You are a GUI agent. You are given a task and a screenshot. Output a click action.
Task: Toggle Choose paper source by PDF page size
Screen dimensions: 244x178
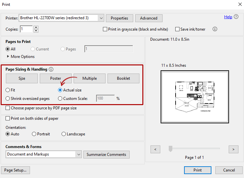pos(8,108)
